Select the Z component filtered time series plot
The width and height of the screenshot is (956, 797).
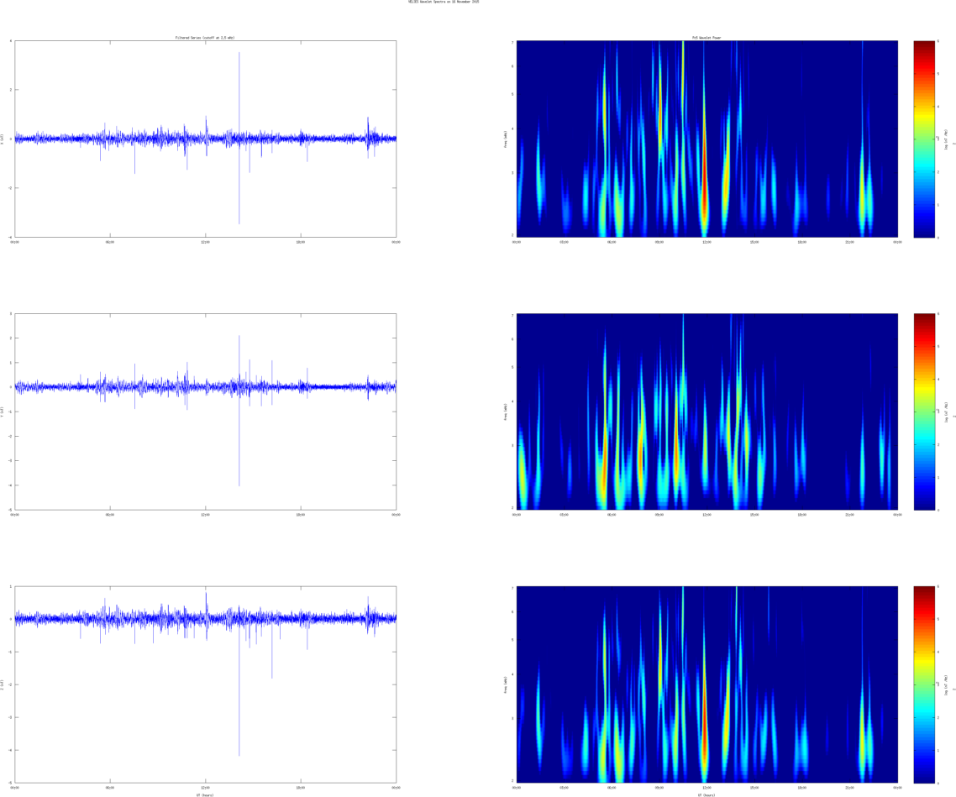[x=206, y=685]
